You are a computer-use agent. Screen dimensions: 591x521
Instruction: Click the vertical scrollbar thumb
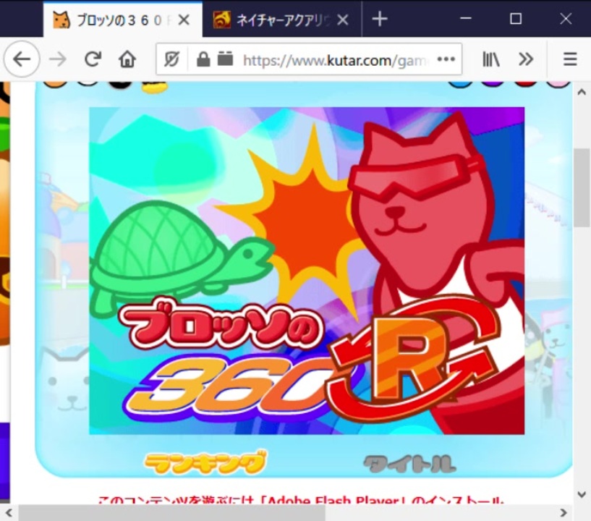tap(582, 187)
